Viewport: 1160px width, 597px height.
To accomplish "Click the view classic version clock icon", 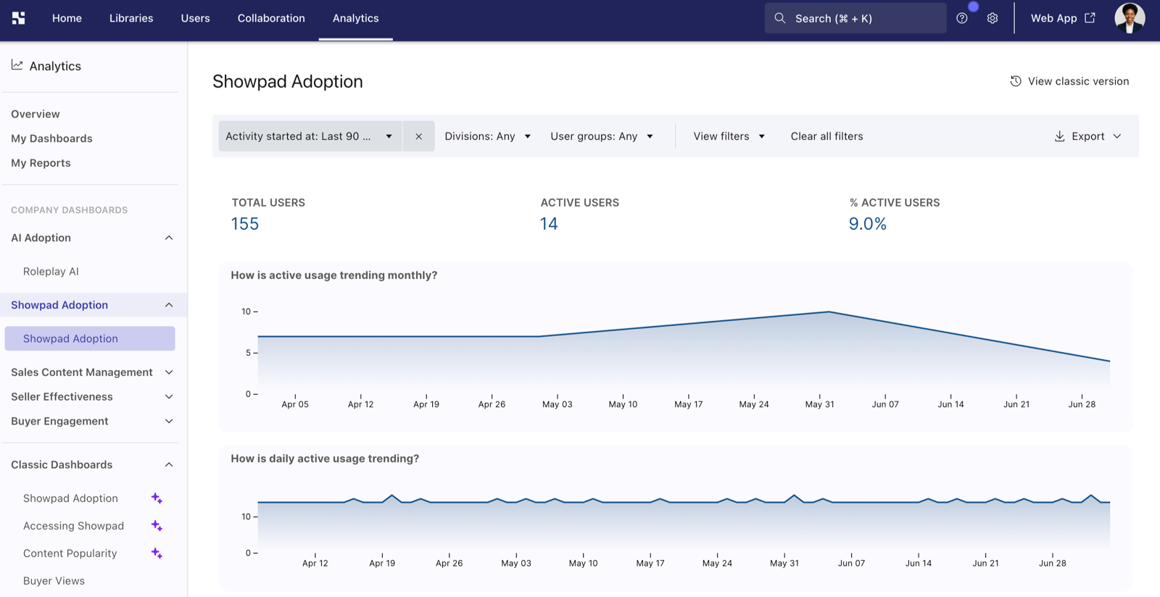I will click(x=1016, y=81).
